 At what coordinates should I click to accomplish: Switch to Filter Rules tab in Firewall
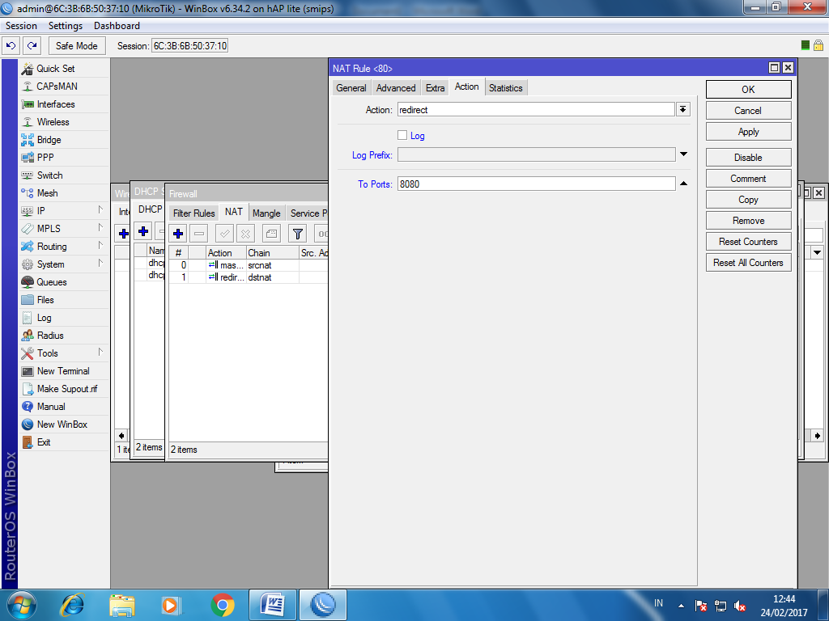point(194,213)
